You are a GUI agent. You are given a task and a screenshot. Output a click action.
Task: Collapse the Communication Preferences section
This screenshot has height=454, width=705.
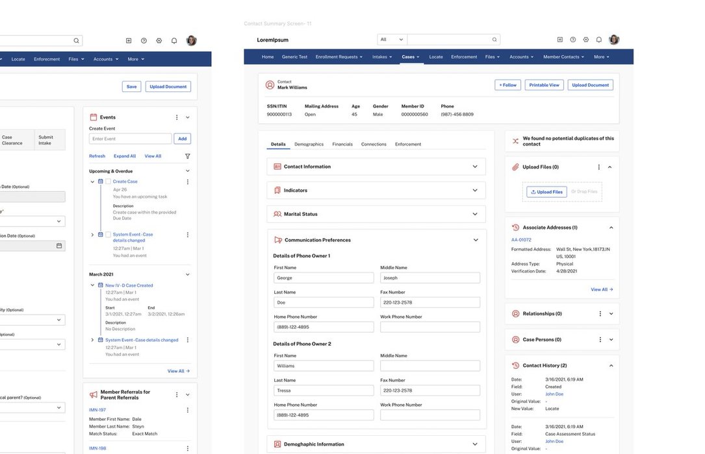tap(475, 240)
